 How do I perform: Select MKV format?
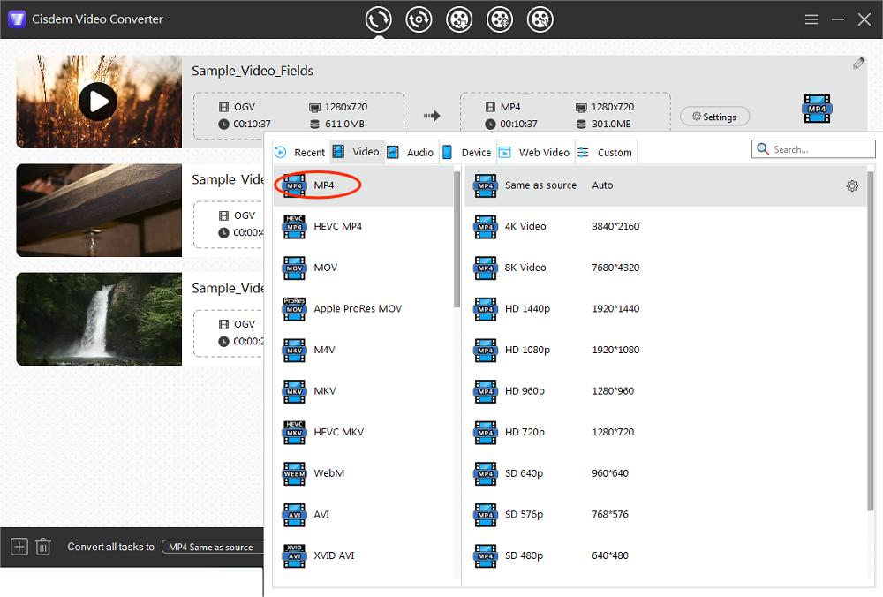[x=363, y=391]
